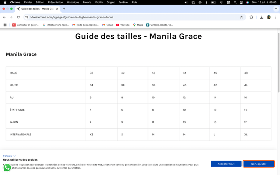Viewport: 280px width, 175px height.
Task: Open the apps grid in bookmarks bar
Action: [5, 25]
